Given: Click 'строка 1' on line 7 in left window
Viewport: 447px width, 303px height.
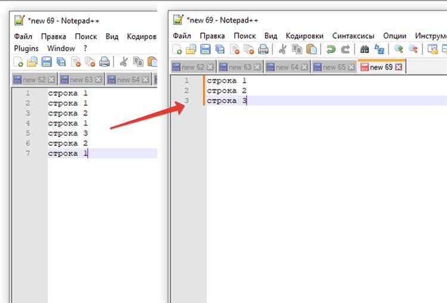Looking at the screenshot, I should [x=68, y=153].
